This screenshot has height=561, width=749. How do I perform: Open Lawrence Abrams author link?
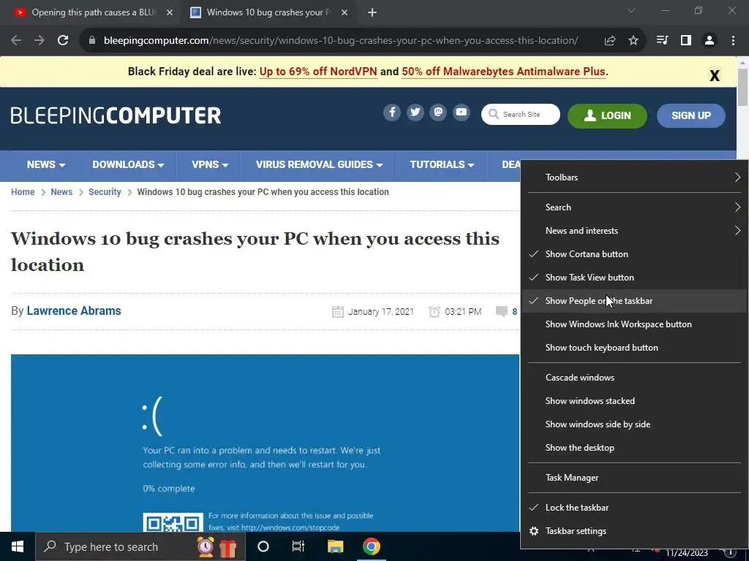(x=74, y=310)
